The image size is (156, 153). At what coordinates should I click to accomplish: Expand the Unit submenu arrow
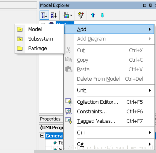[150, 91]
